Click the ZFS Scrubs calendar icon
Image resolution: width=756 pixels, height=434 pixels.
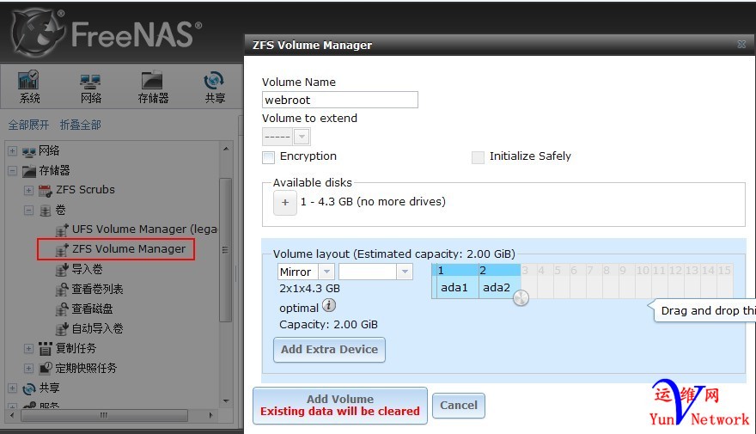pos(46,191)
